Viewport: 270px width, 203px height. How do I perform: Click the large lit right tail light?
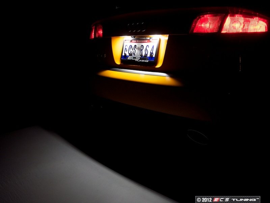point(229,23)
